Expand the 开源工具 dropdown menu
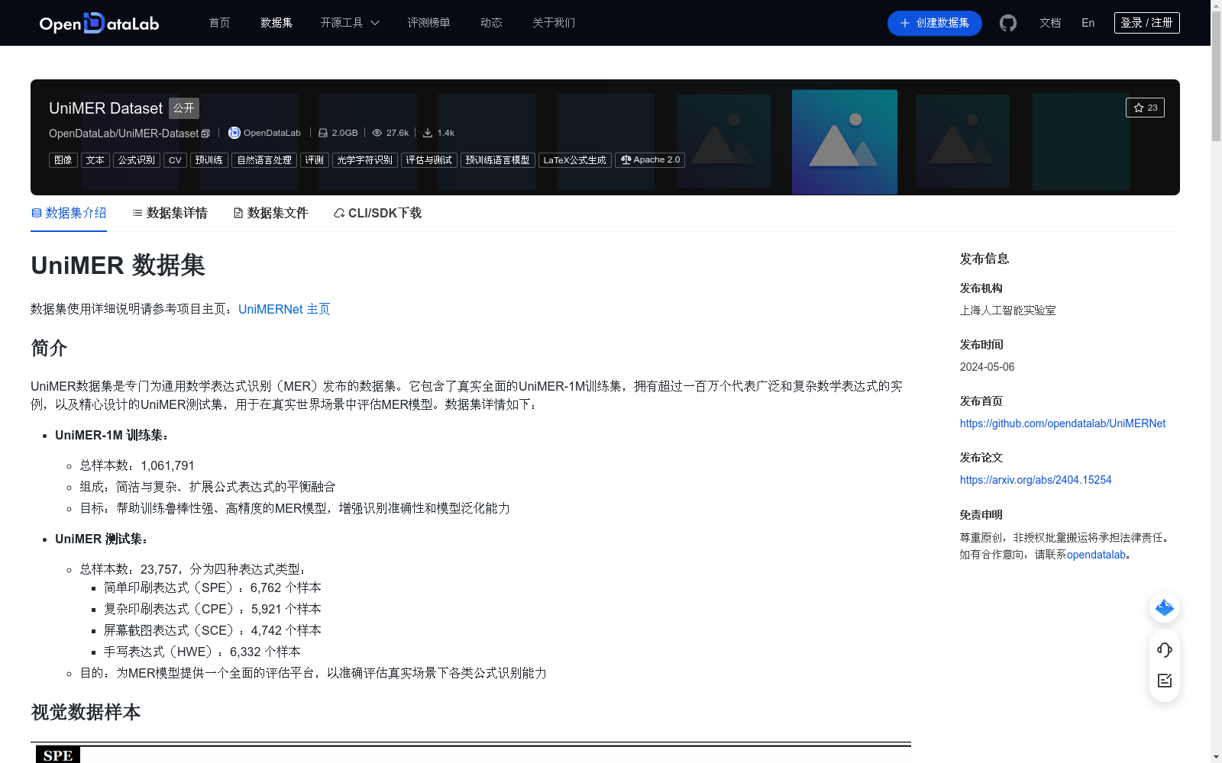Image resolution: width=1222 pixels, height=763 pixels. pyautogui.click(x=350, y=23)
